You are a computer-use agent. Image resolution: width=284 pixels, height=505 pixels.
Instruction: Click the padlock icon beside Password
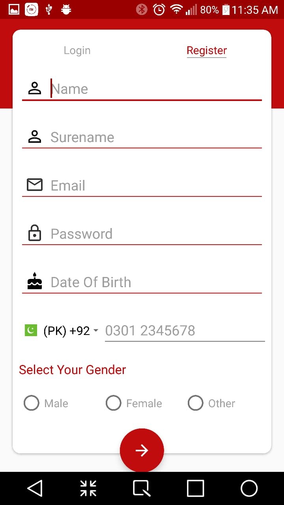tap(35, 233)
